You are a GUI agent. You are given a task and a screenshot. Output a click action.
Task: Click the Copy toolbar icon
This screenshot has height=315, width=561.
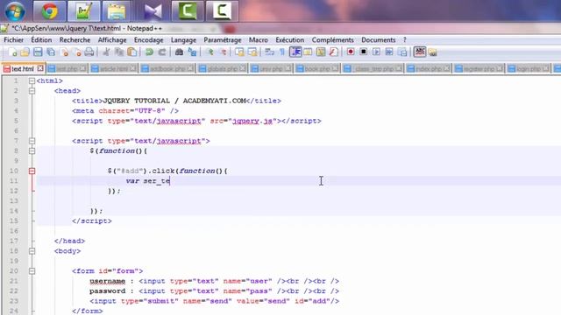pos(119,52)
